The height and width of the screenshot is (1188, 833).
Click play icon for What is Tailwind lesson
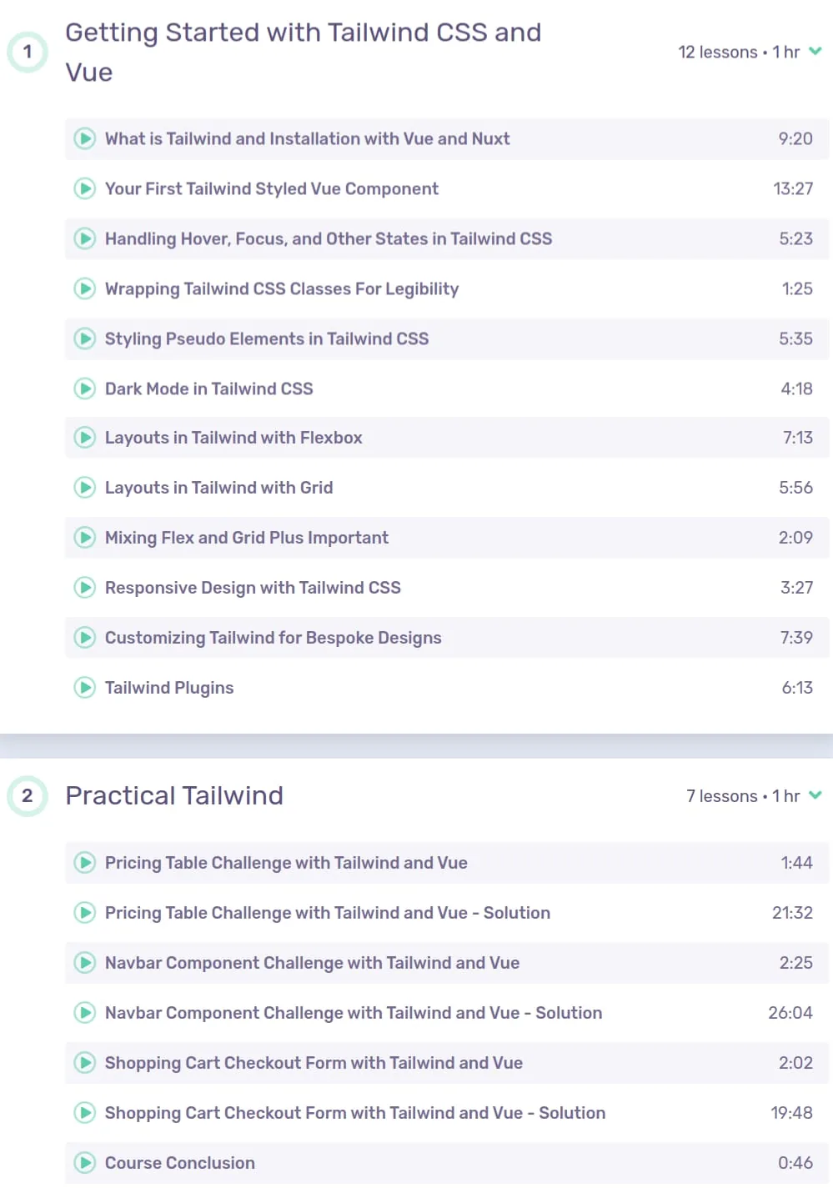coord(85,138)
